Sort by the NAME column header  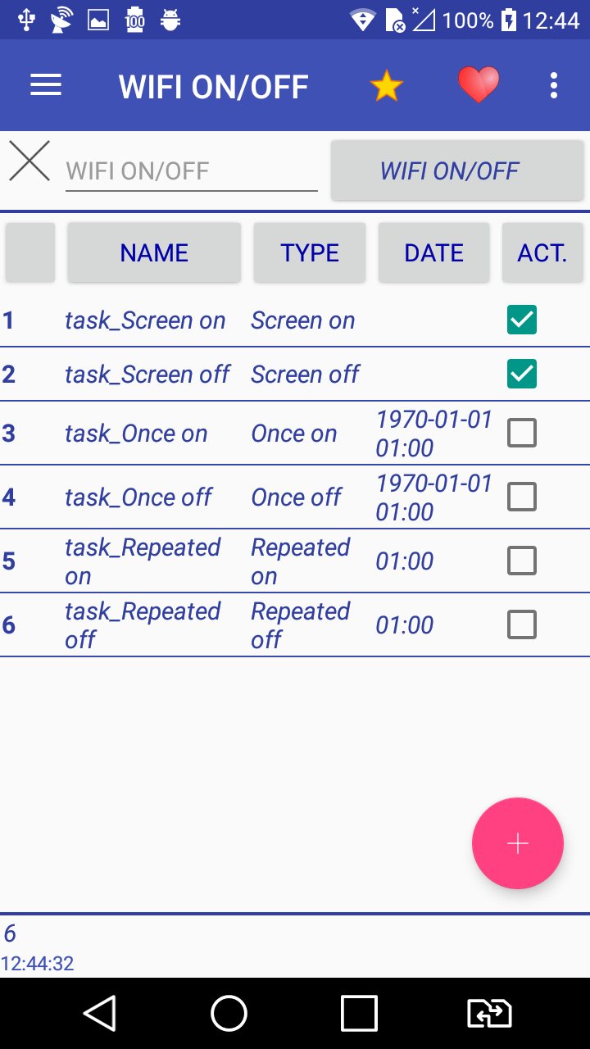[154, 252]
